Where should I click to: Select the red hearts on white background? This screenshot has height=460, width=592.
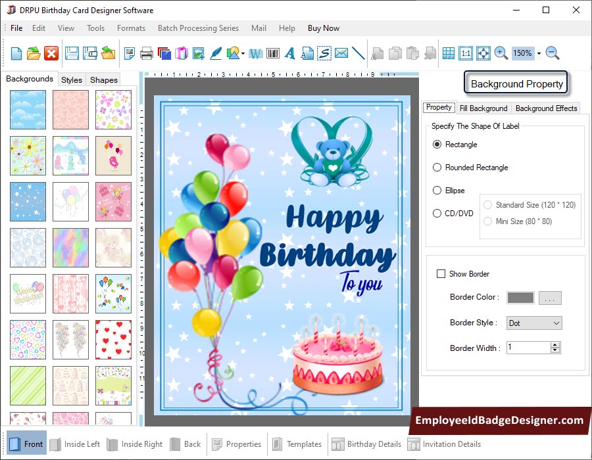tap(113, 340)
